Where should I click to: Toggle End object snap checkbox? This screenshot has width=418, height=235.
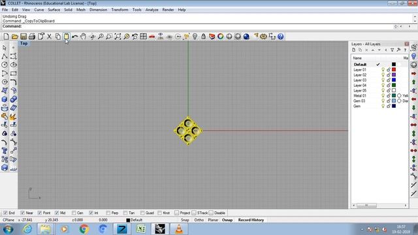point(5,213)
